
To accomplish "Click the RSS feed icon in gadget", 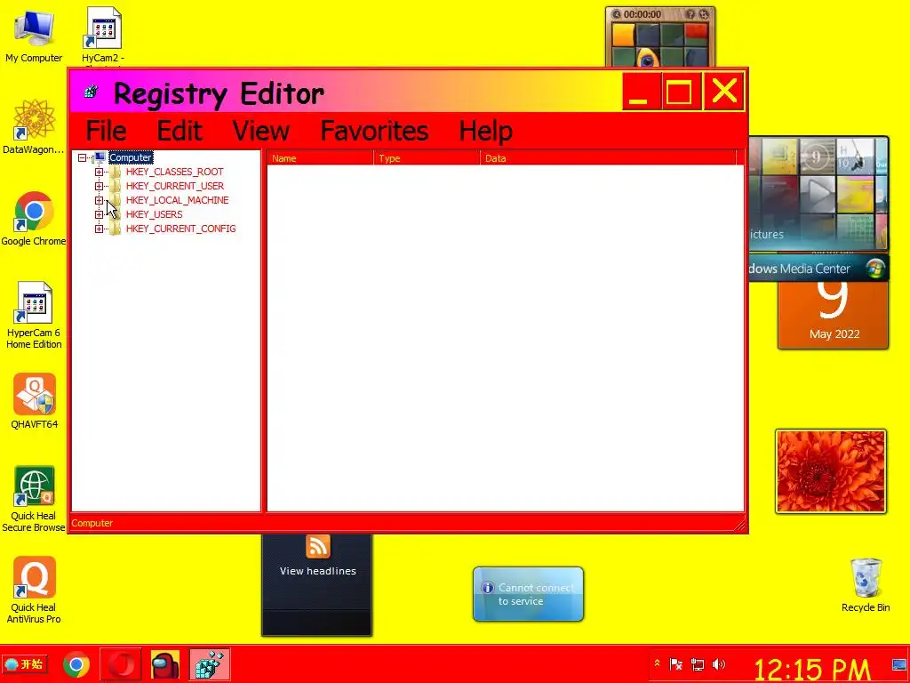I will coord(318,547).
